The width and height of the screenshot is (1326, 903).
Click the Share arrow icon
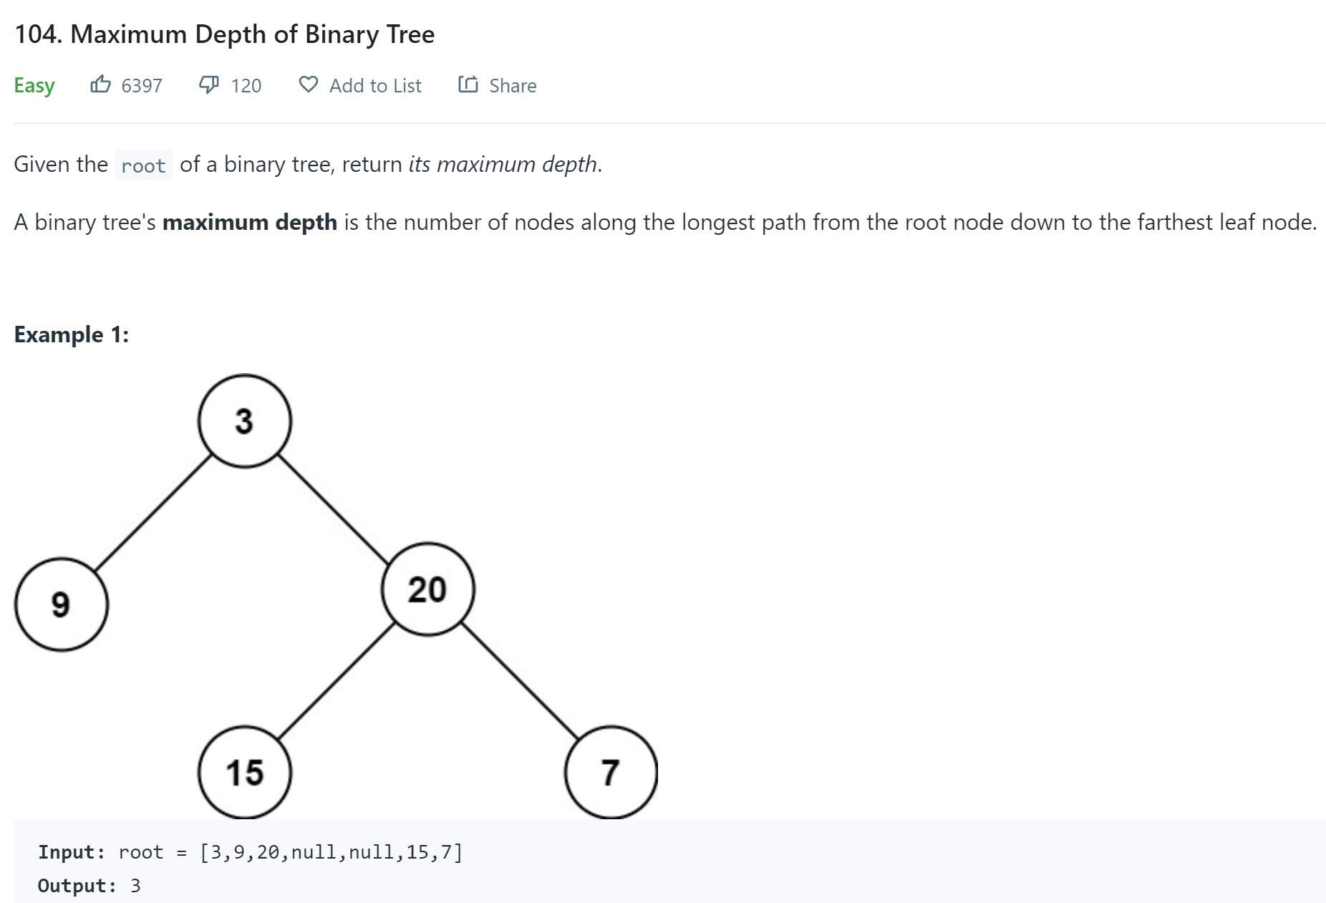point(468,84)
